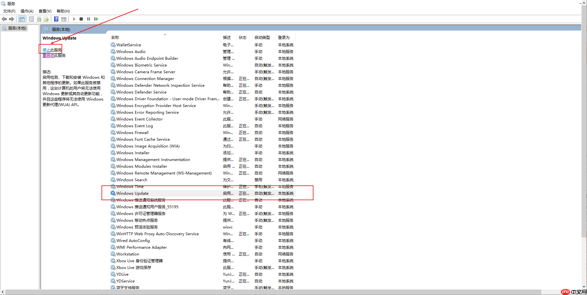
Task: Refresh the services list via toolbar icon
Action: (x=39, y=19)
